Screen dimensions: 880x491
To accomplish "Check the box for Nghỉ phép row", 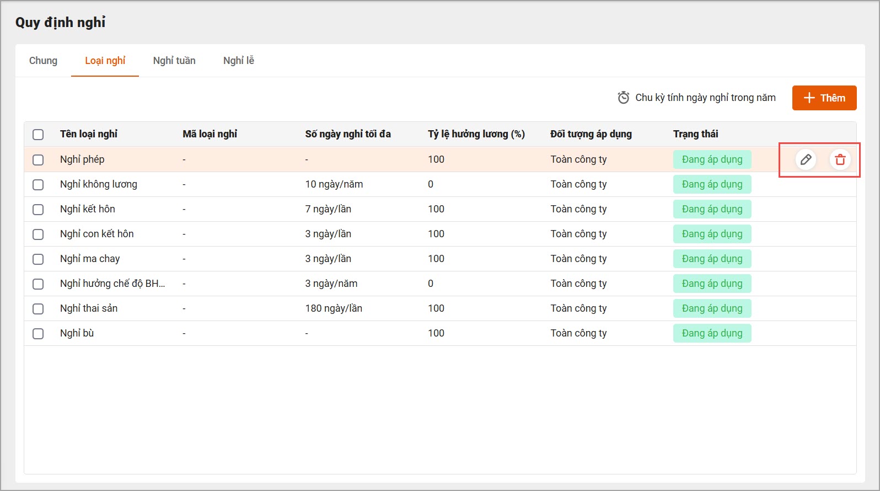I will (38, 159).
